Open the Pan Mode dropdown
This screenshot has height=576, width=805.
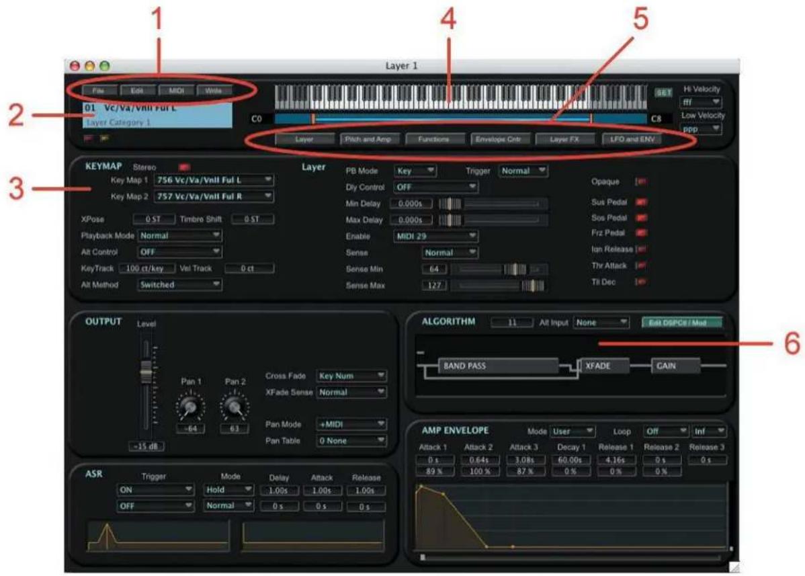(x=351, y=425)
